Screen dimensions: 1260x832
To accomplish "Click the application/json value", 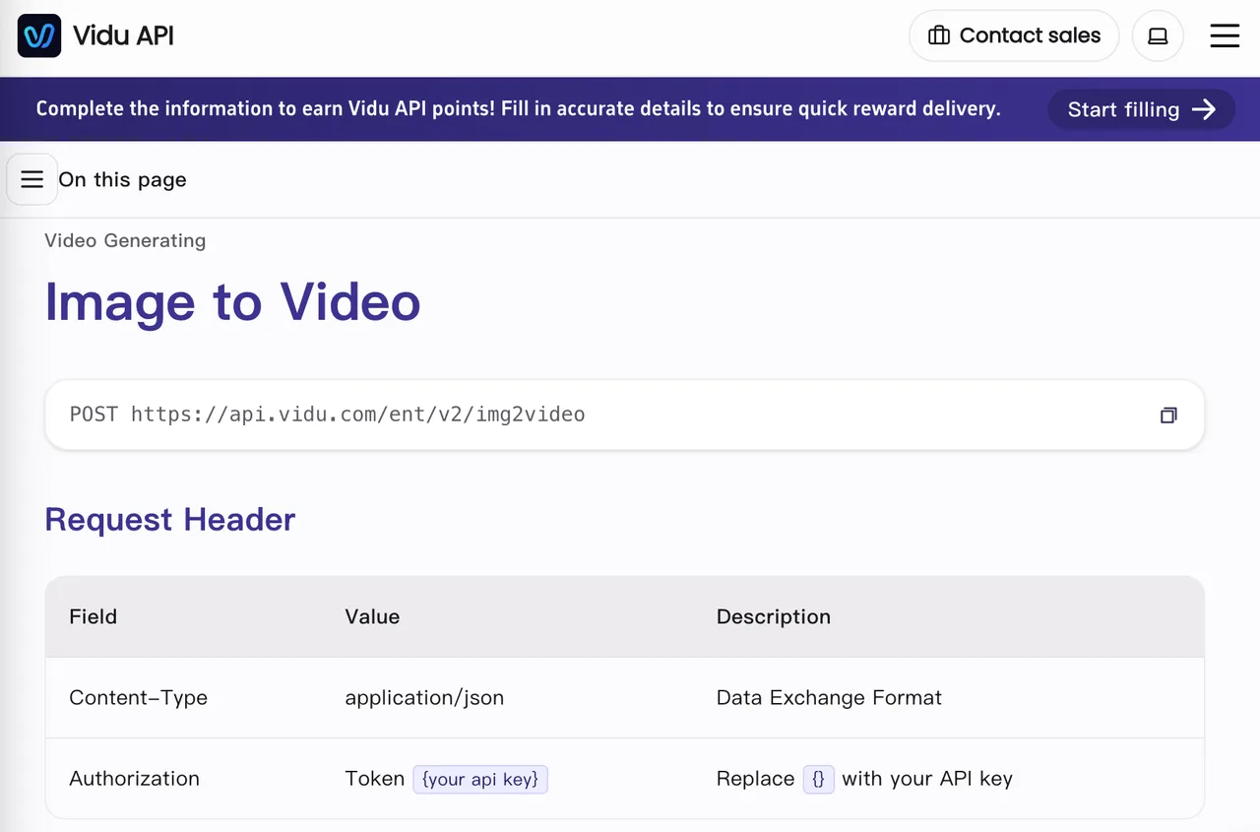I will point(424,697).
